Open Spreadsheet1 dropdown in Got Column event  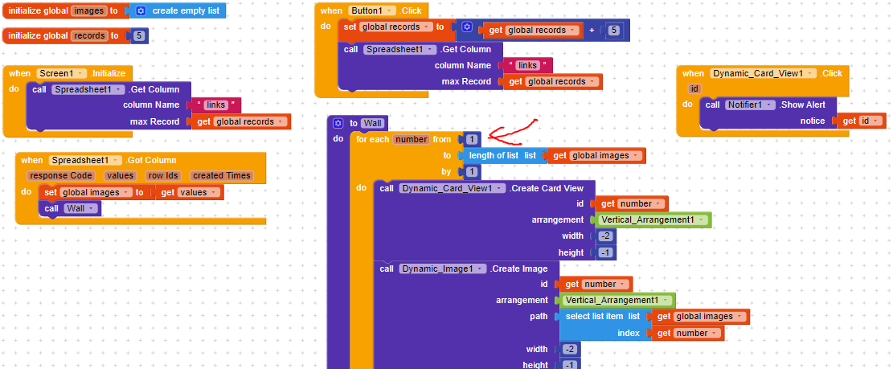115,160
